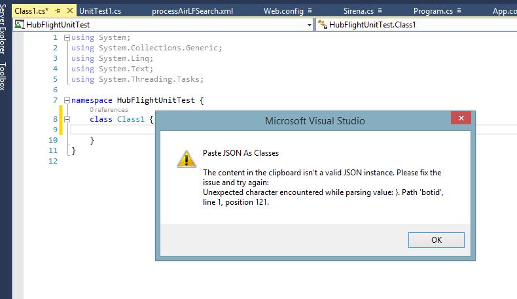Open the processAirLFSearch.xml tab
The width and height of the screenshot is (517, 299).
click(x=192, y=11)
